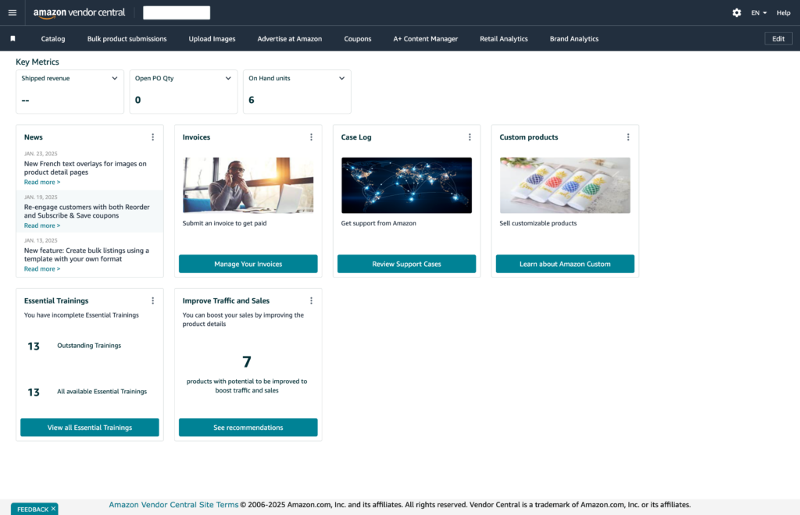This screenshot has height=515, width=800.
Task: Click the JAN. 19, 2025 news date
Action: pos(41,197)
